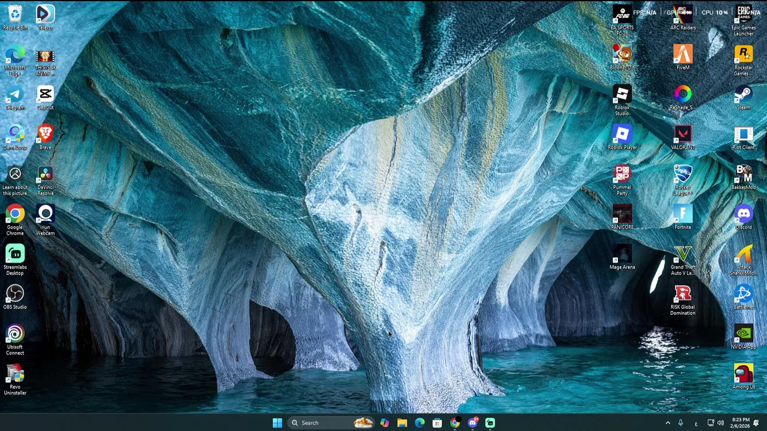Viewport: 767px width, 431px height.
Task: Open Among Us desktop shortcut
Action: (743, 377)
